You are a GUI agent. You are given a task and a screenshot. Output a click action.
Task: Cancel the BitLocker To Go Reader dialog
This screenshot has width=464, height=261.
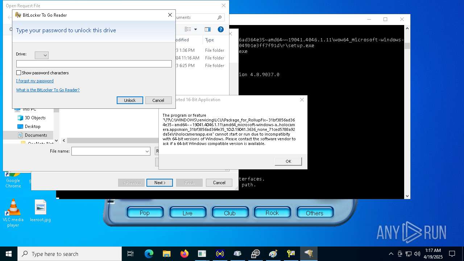158,100
